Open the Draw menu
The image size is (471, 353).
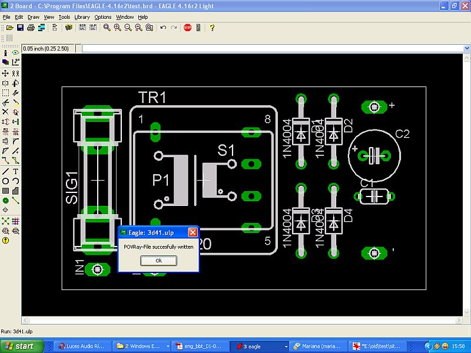34,17
